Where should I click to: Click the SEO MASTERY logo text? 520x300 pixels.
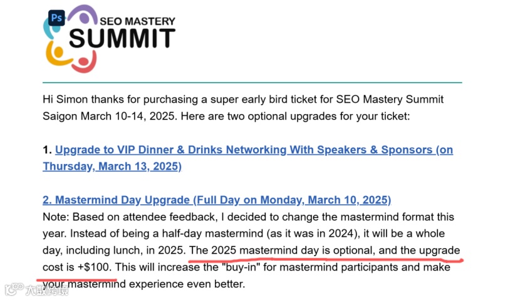point(137,21)
